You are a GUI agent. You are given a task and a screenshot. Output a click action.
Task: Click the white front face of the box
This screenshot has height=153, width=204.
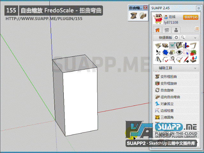coord(81,101)
